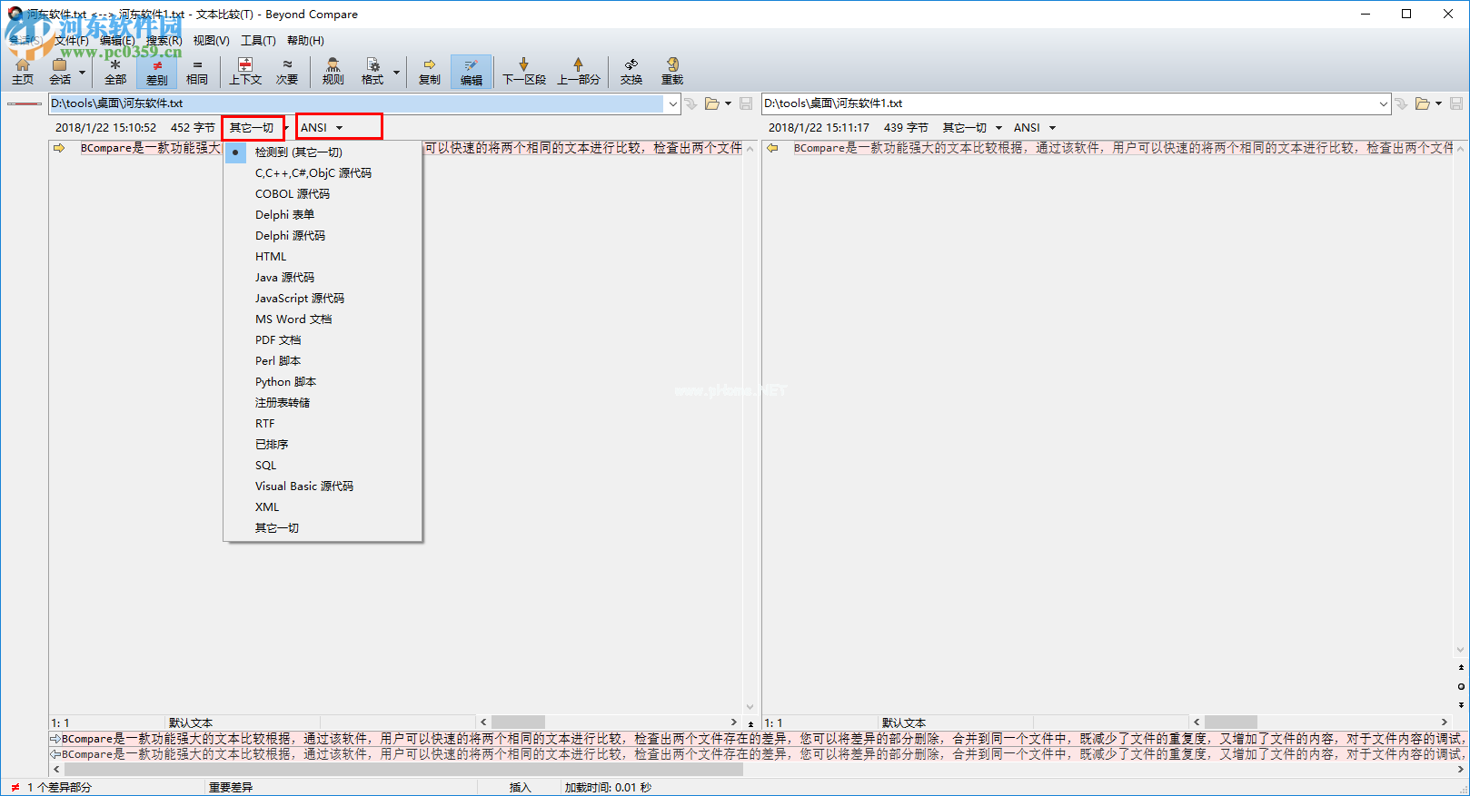Click the Format (格式) toolbar icon
The image size is (1470, 796).
click(372, 72)
